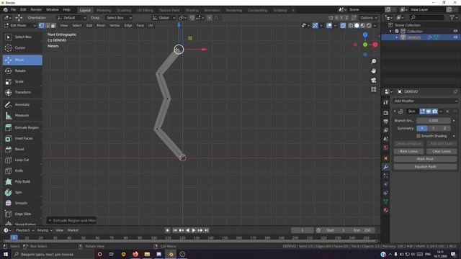Activate the Inset Faces tool
Image resolution: width=461 pixels, height=259 pixels.
[22, 138]
